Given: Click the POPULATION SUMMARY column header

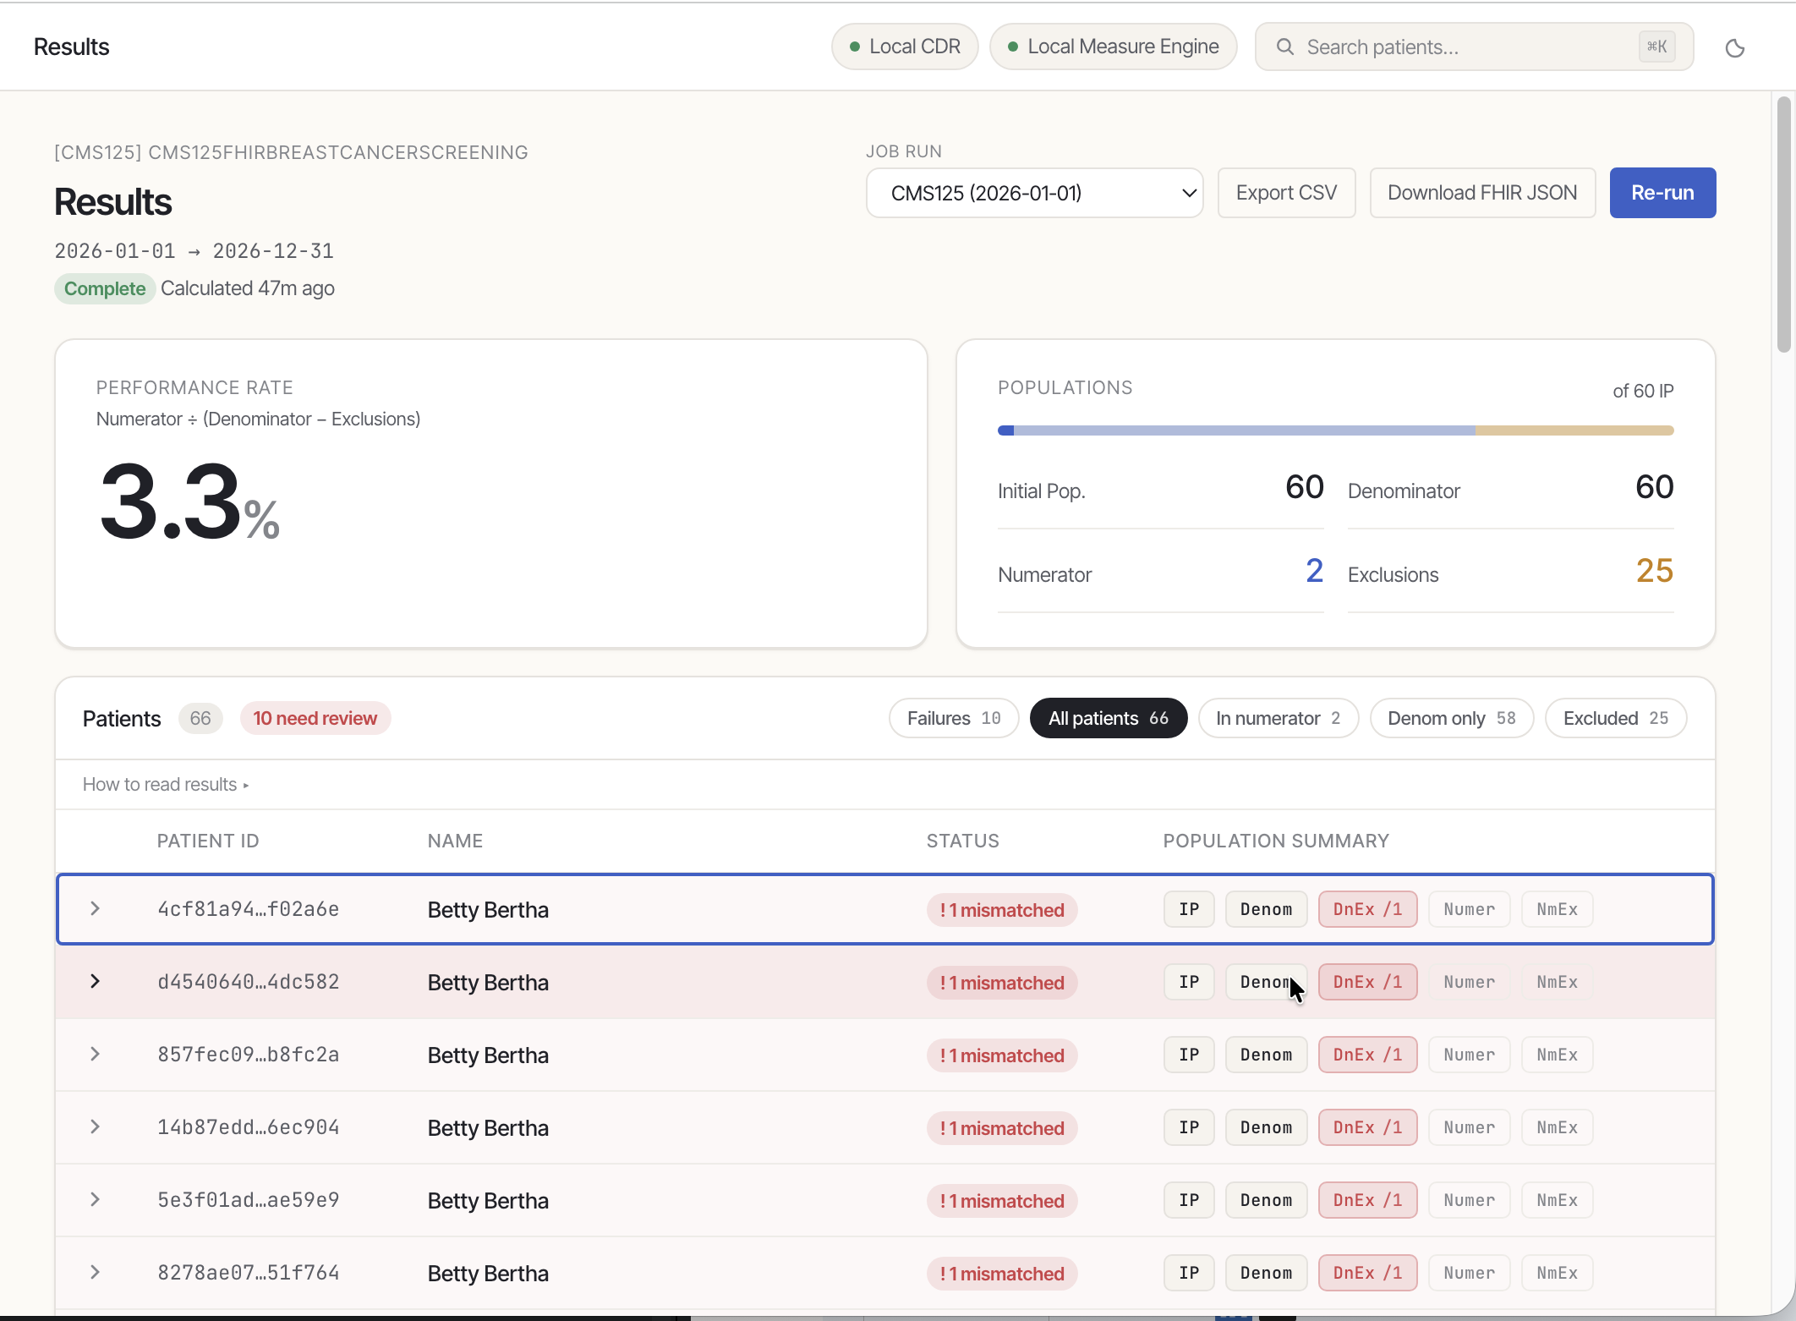Looking at the screenshot, I should [x=1276, y=841].
